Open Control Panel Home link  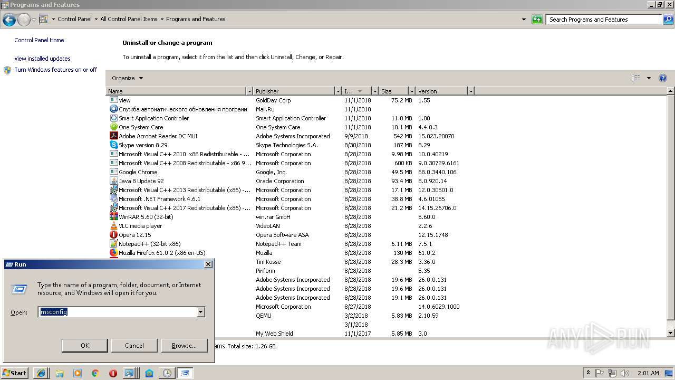tap(39, 40)
